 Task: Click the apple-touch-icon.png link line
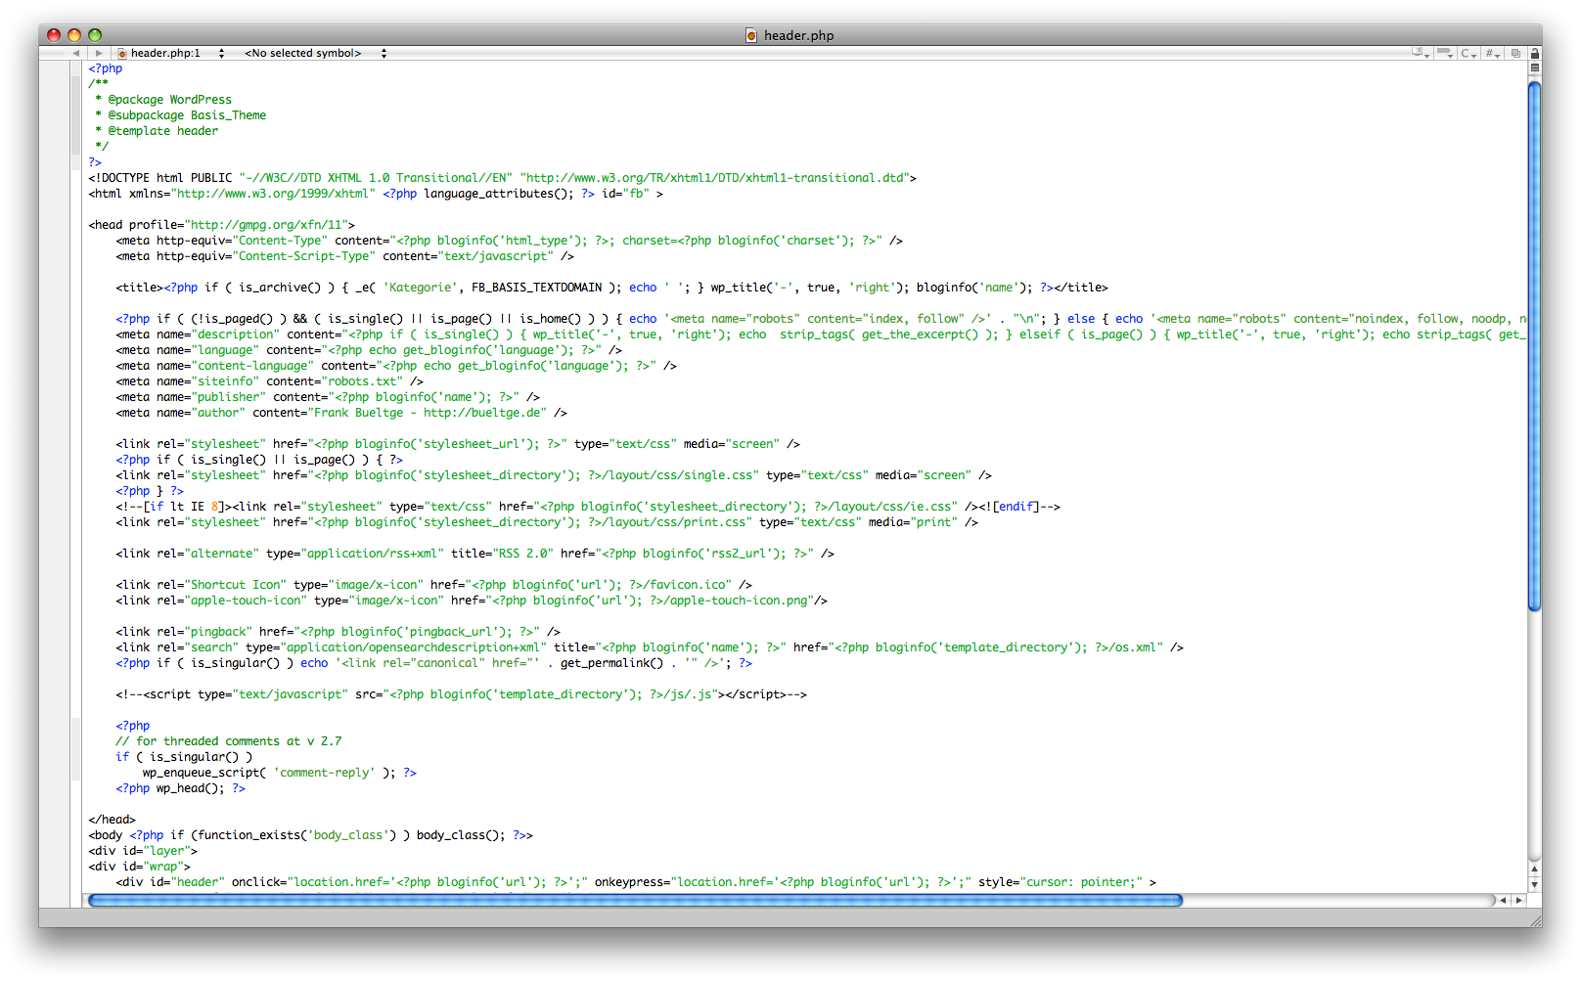point(472,601)
